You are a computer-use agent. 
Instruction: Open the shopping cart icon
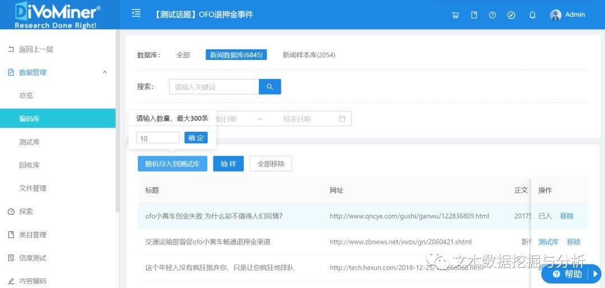tap(455, 15)
